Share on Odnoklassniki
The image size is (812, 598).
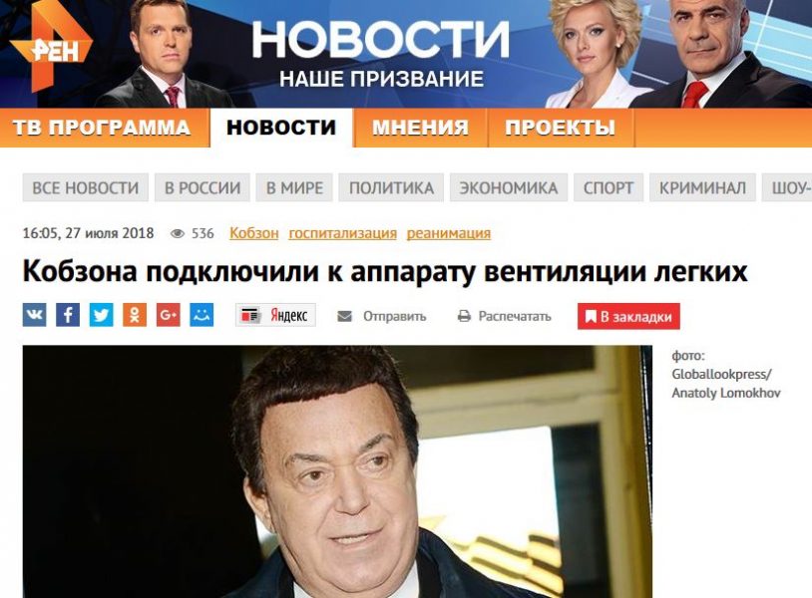135,315
